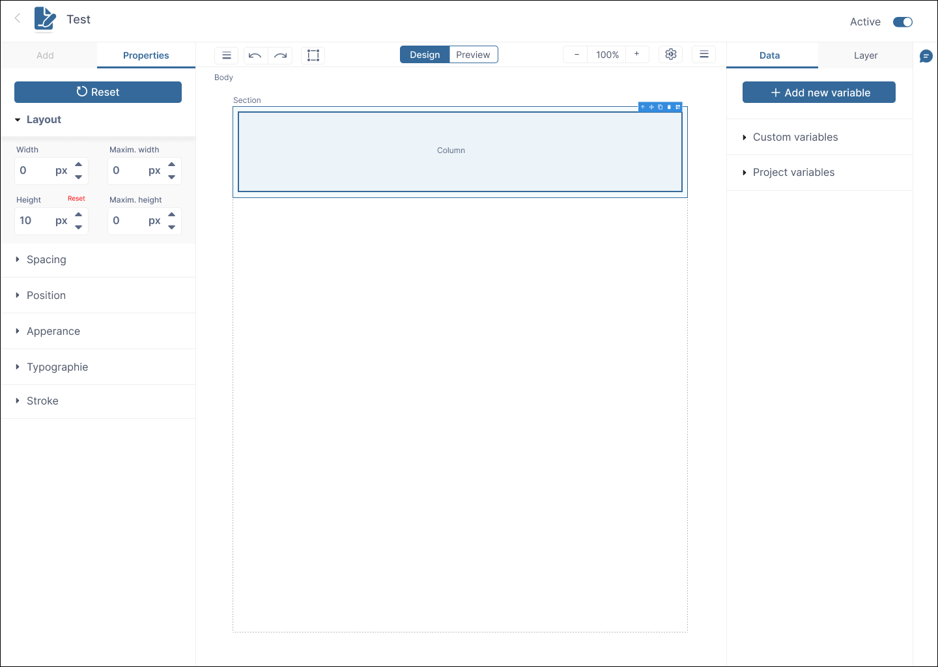The width and height of the screenshot is (938, 667).
Task: Expand the Position section
Action: point(98,295)
